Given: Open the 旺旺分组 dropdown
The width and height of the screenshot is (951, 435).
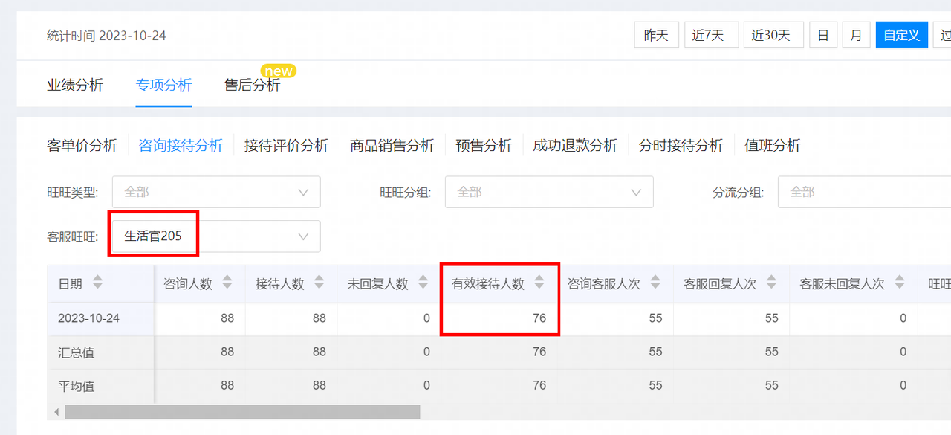Looking at the screenshot, I should (549, 192).
